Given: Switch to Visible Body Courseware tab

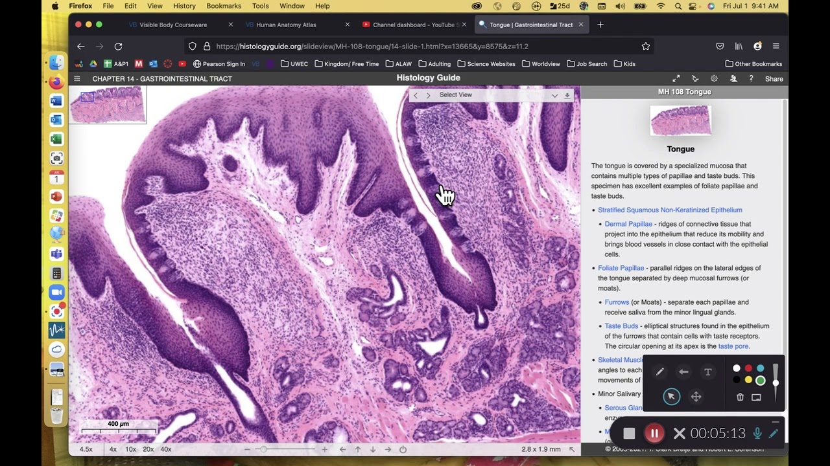Looking at the screenshot, I should point(180,25).
